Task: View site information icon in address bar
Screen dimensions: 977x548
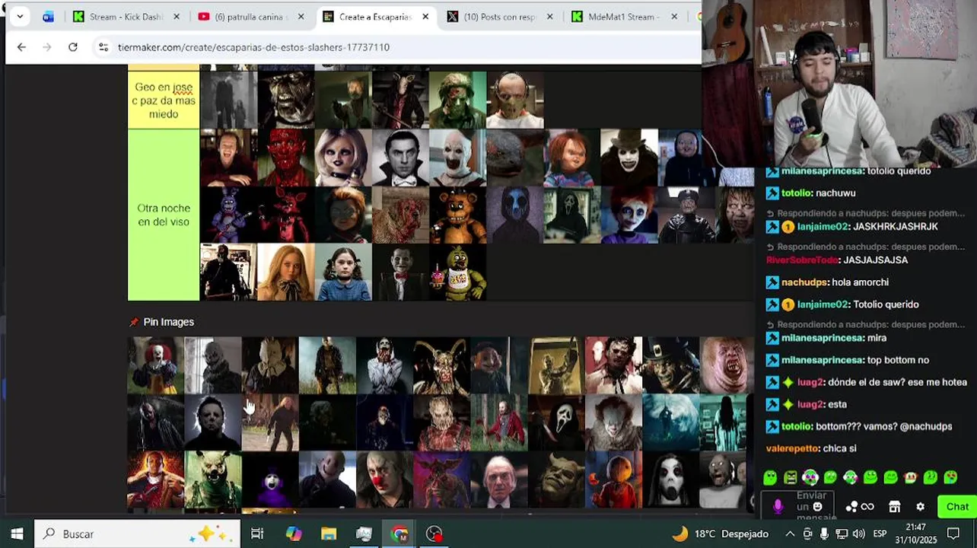Action: point(103,47)
